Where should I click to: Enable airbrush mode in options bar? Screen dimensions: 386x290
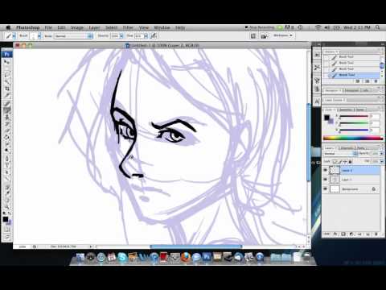tap(154, 35)
